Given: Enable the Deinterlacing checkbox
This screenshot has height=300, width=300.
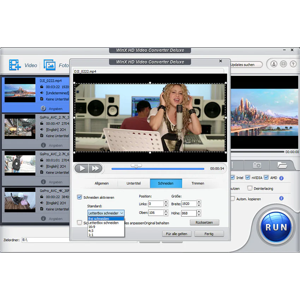Looking at the screenshot, I should [x=250, y=188].
